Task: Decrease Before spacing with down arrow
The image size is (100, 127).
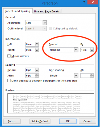Action: pos(37,71)
